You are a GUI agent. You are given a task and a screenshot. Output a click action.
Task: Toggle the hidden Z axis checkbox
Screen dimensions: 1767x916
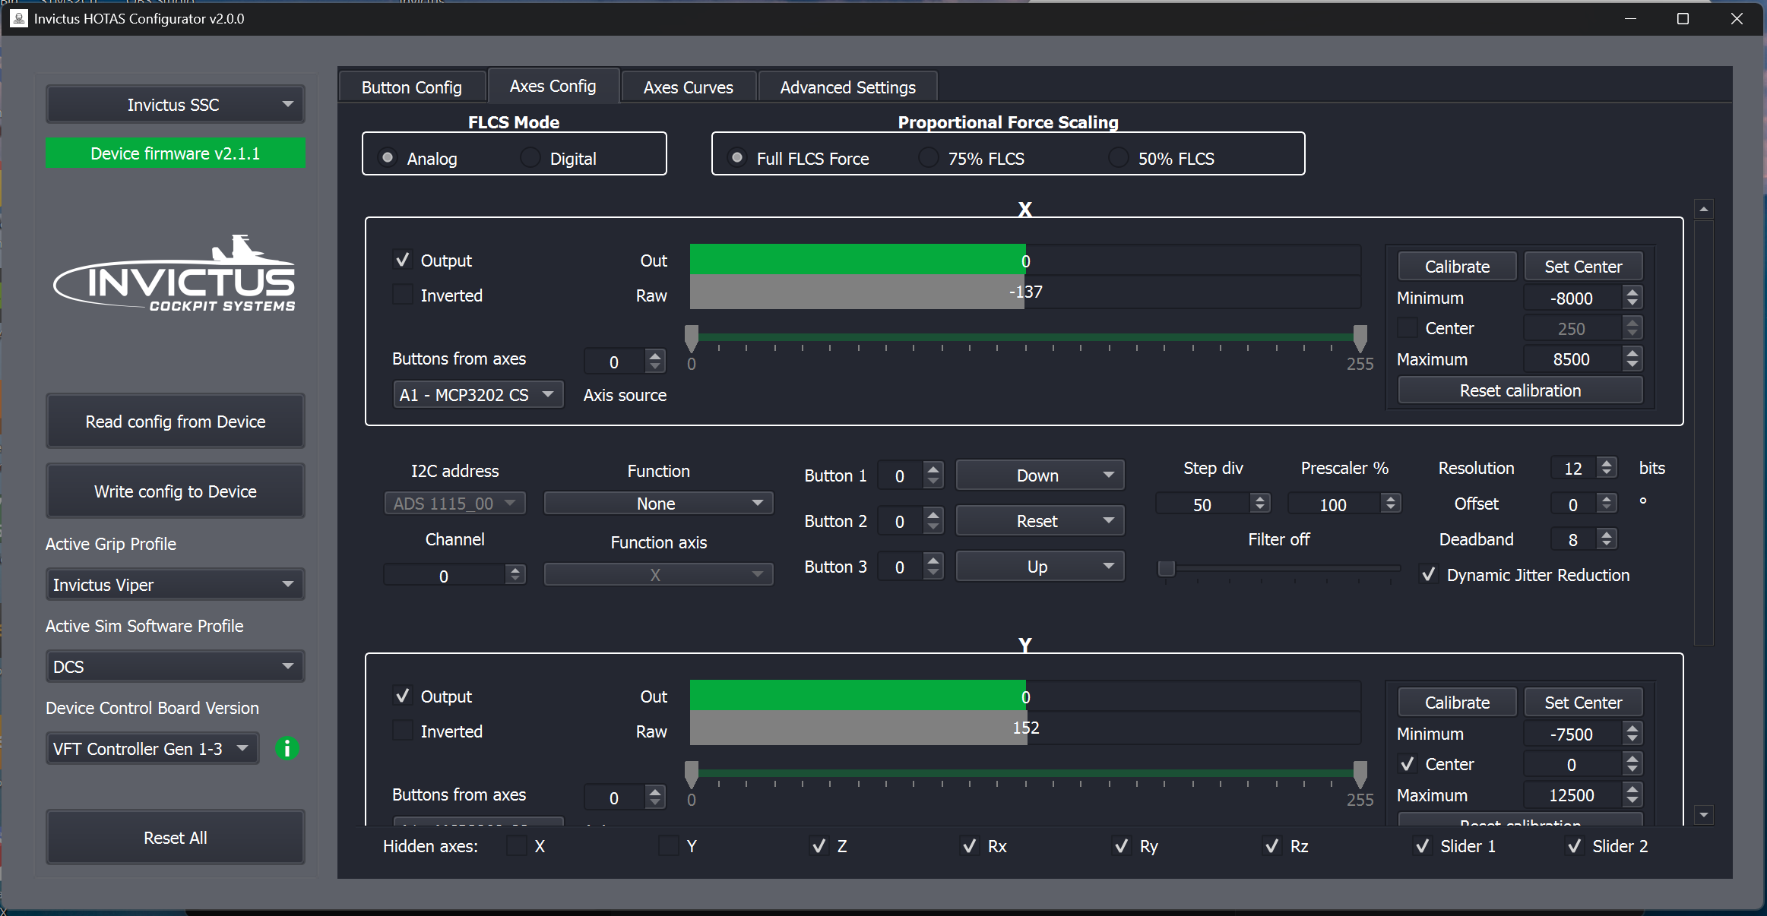pos(819,846)
